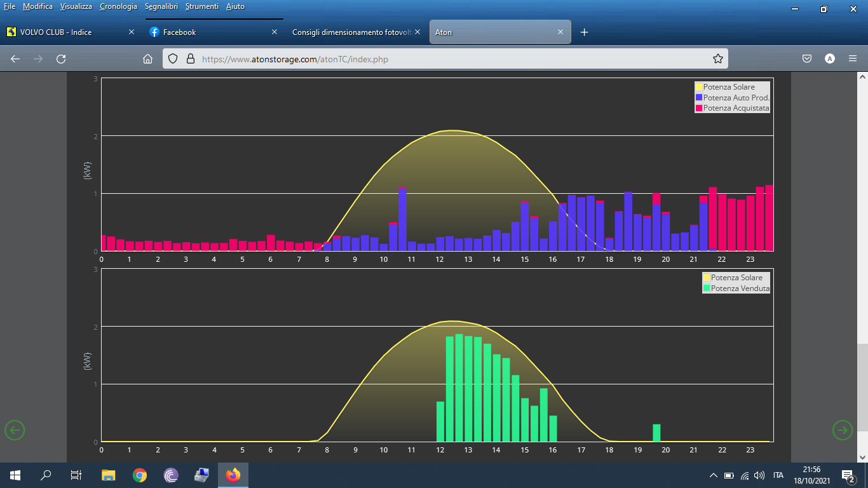Viewport: 868px width, 488px height.
Task: Click the site security padlock icon
Action: [189, 59]
